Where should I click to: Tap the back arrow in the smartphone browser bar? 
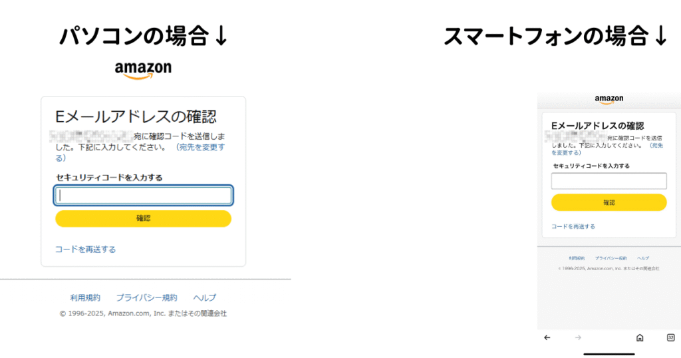click(547, 337)
